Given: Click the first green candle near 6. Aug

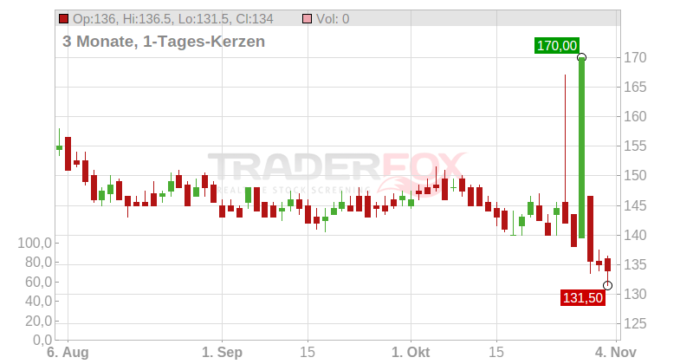Looking at the screenshot, I should [59, 147].
